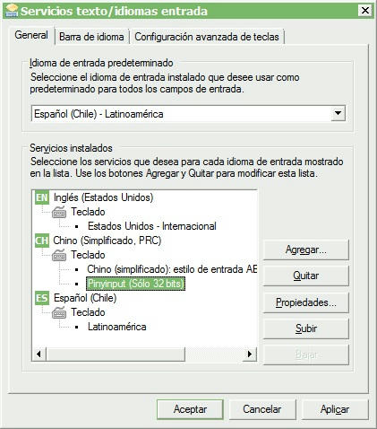Click the Agregar... button

(306, 250)
